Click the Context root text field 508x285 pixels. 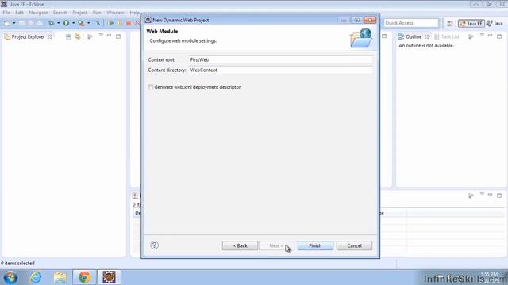[x=280, y=60]
